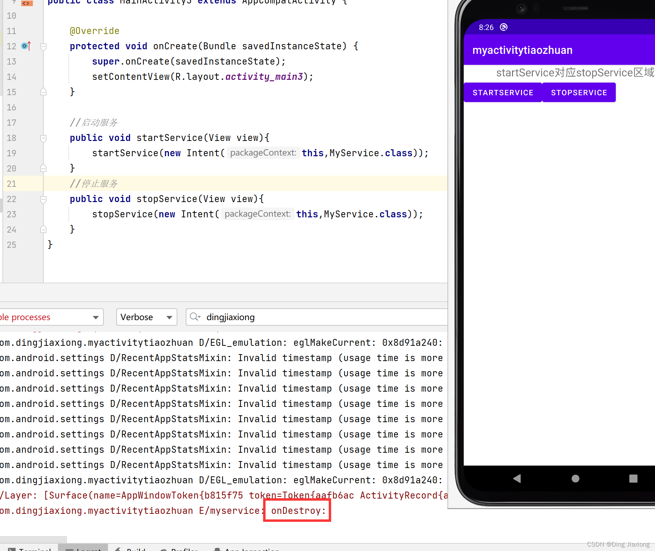Click the fold end marker on line 24
The height and width of the screenshot is (551, 655).
pos(43,229)
